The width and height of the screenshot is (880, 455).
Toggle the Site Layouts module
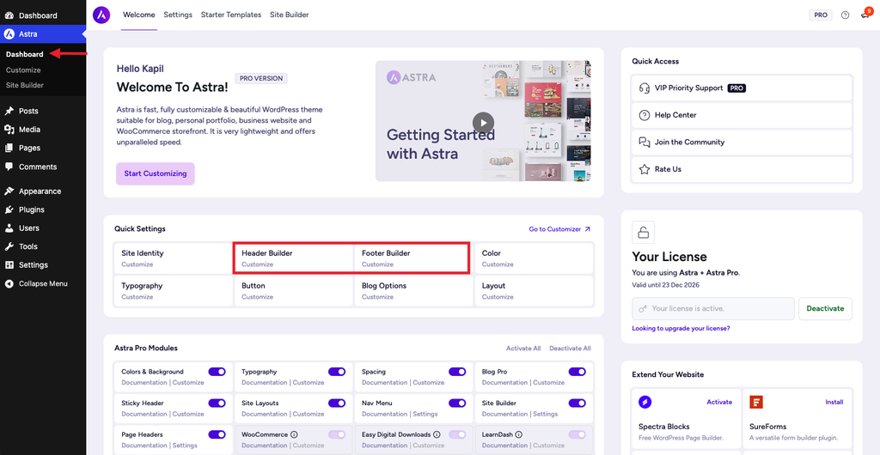[x=337, y=403]
